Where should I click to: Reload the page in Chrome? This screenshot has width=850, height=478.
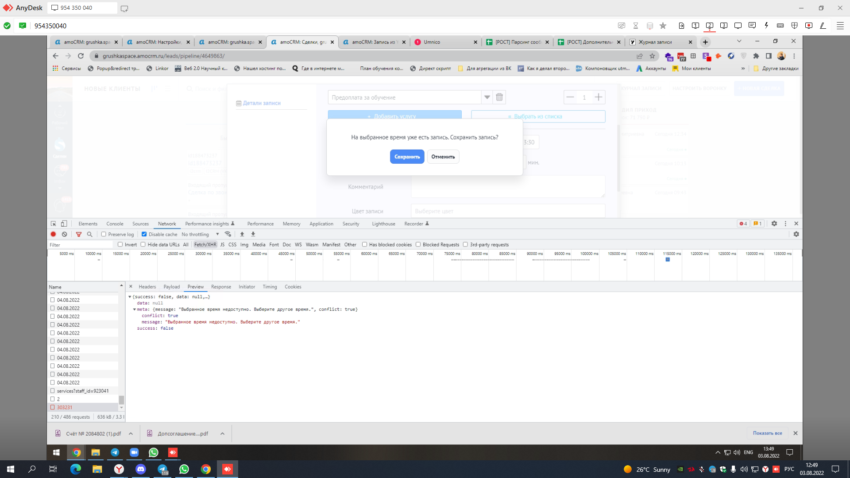(81, 56)
